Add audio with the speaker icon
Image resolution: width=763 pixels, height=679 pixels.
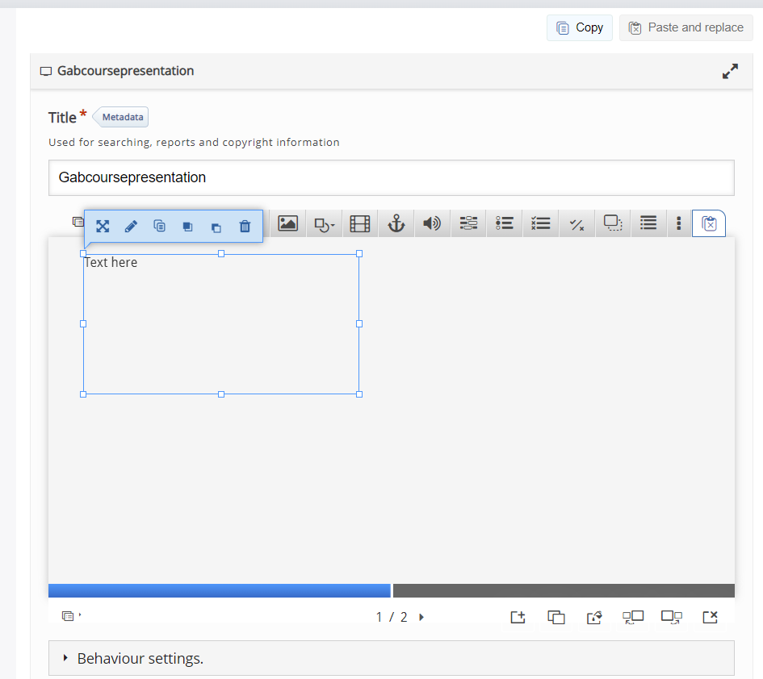[432, 223]
